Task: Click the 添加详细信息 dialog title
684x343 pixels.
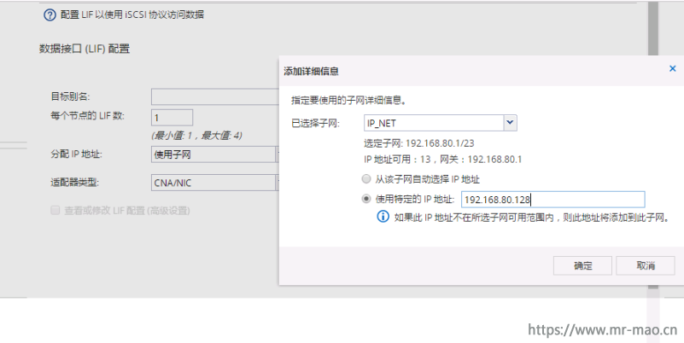Action: 311,71
